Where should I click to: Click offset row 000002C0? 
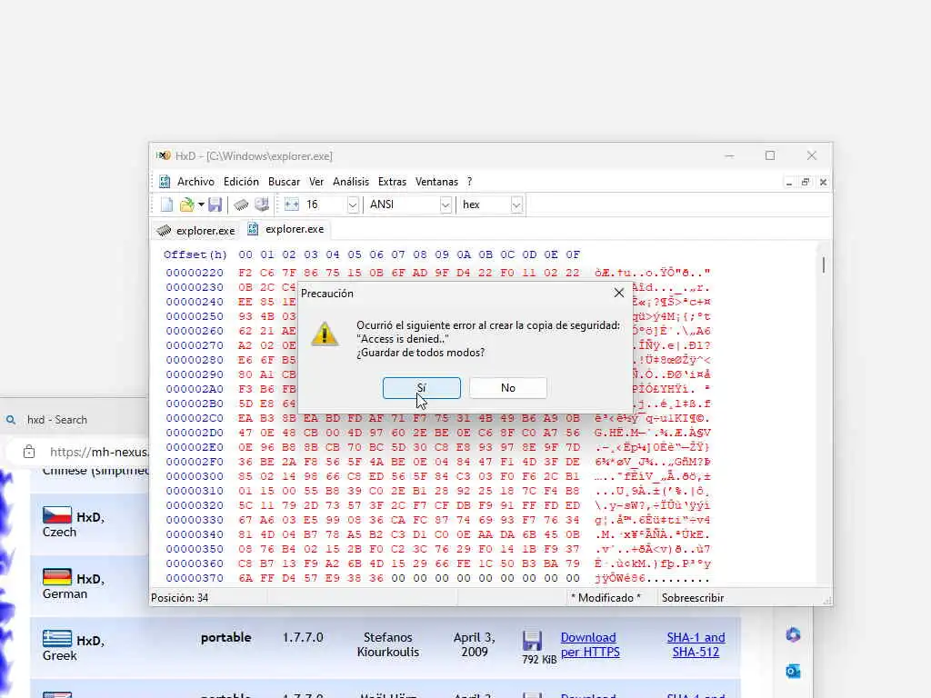[195, 418]
